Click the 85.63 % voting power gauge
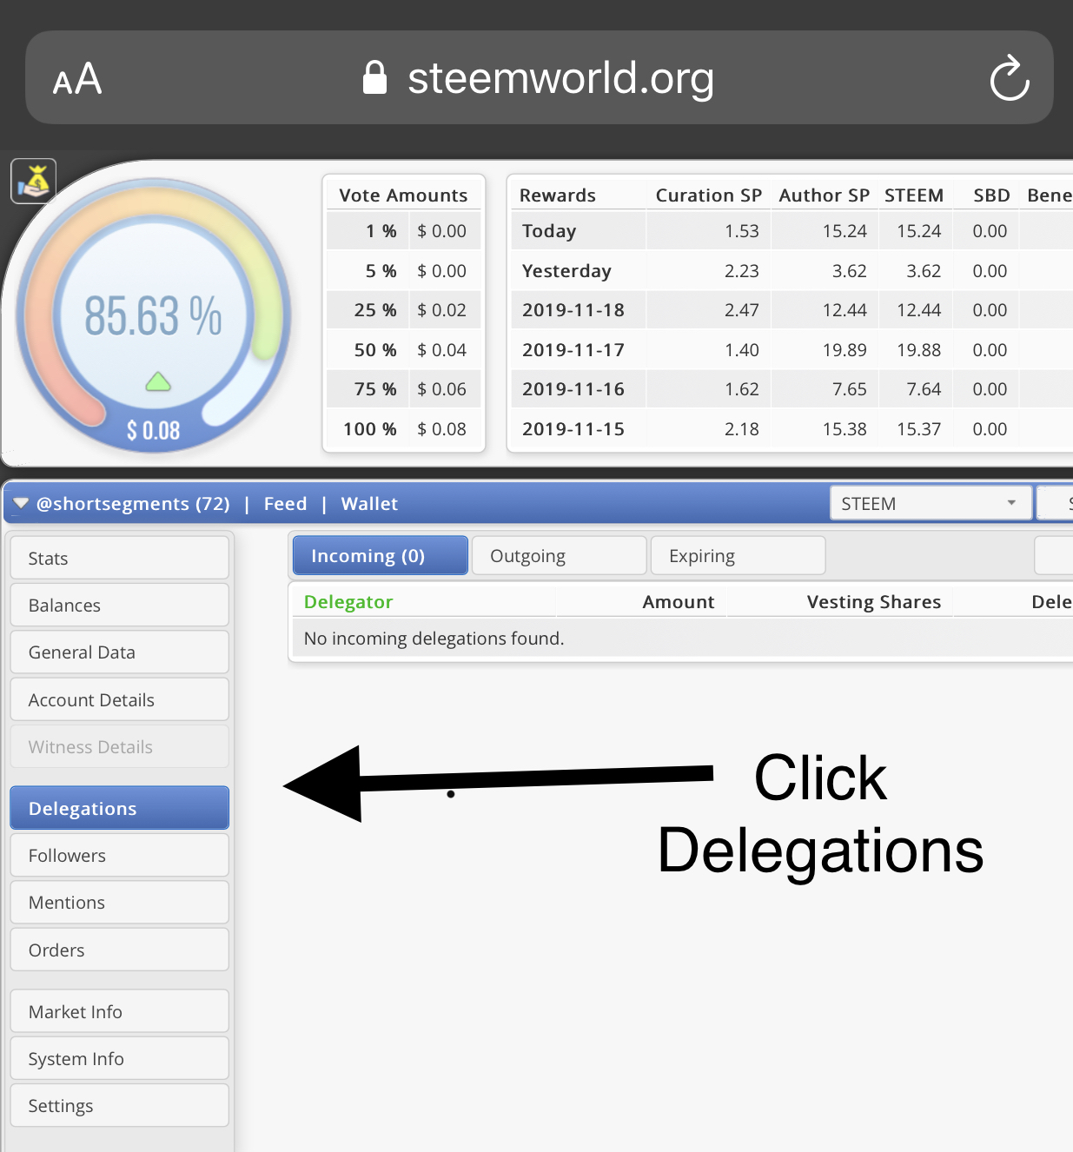Viewport: 1073px width, 1152px height. (x=153, y=315)
